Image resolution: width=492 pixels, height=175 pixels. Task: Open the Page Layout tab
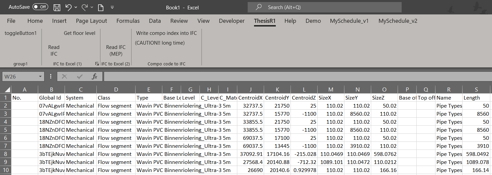[x=91, y=21]
